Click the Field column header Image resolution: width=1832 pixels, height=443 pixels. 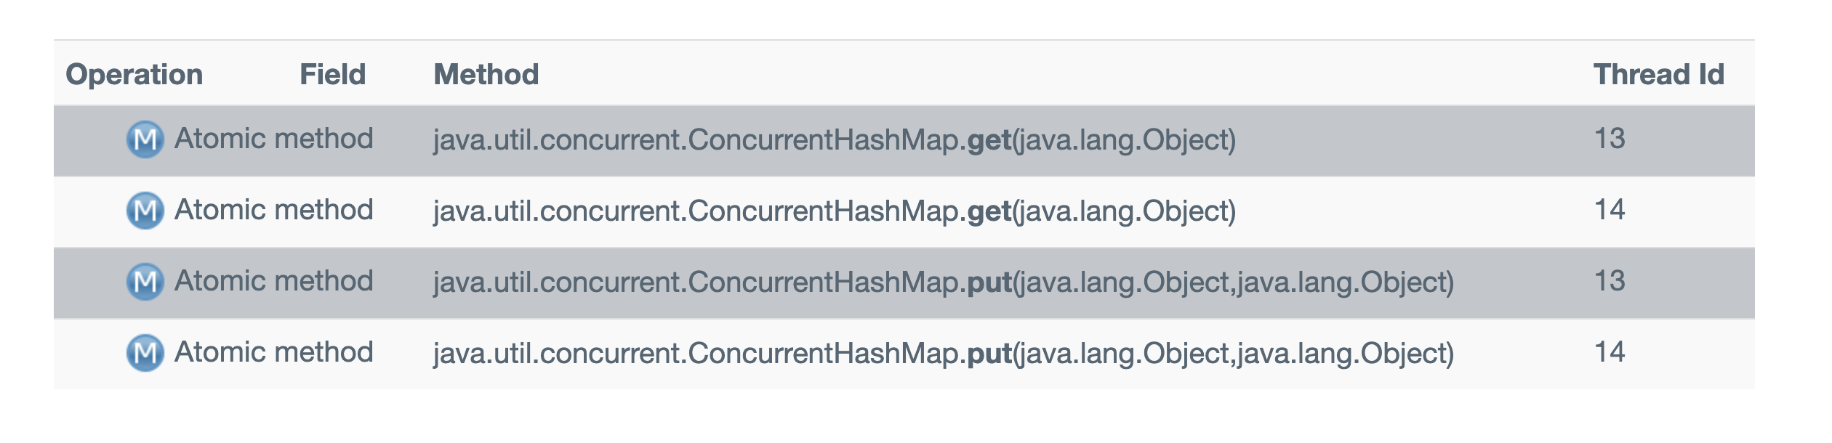click(332, 75)
